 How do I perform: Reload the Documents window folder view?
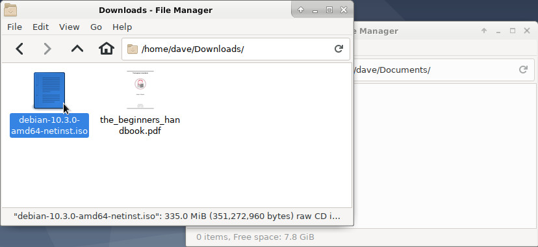[x=523, y=70]
